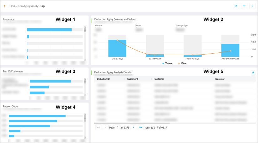Screen dimensions: 258x143
Task: Open help icon beside Deduction Aging Analysis
Action: [43, 6]
